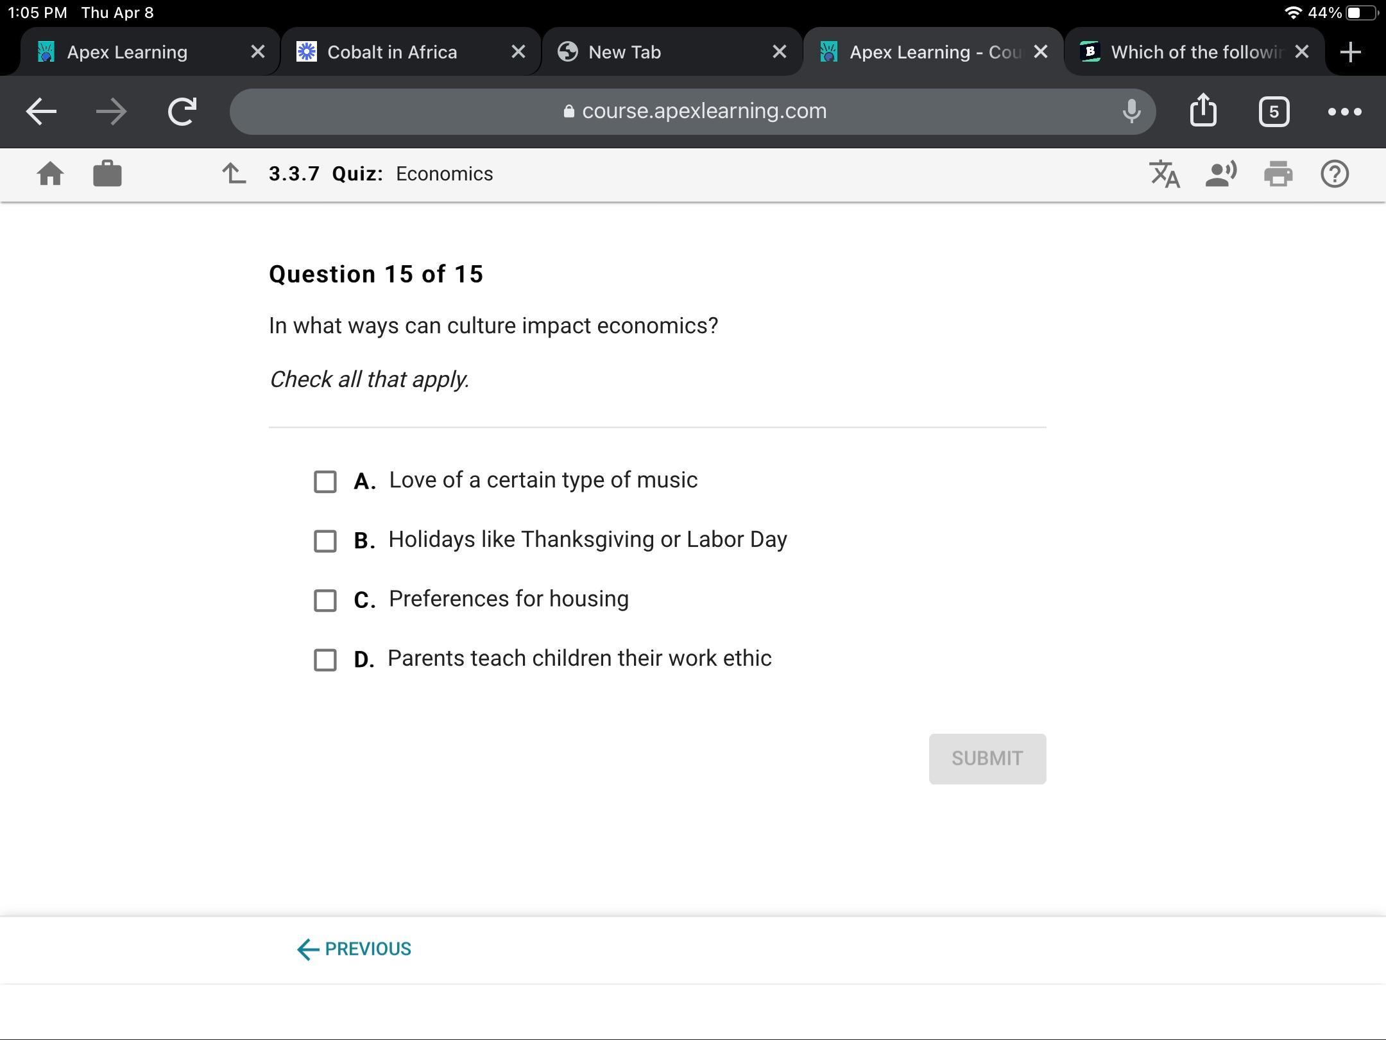This screenshot has width=1386, height=1040.
Task: Tick option D about work ethic
Action: pos(325,660)
